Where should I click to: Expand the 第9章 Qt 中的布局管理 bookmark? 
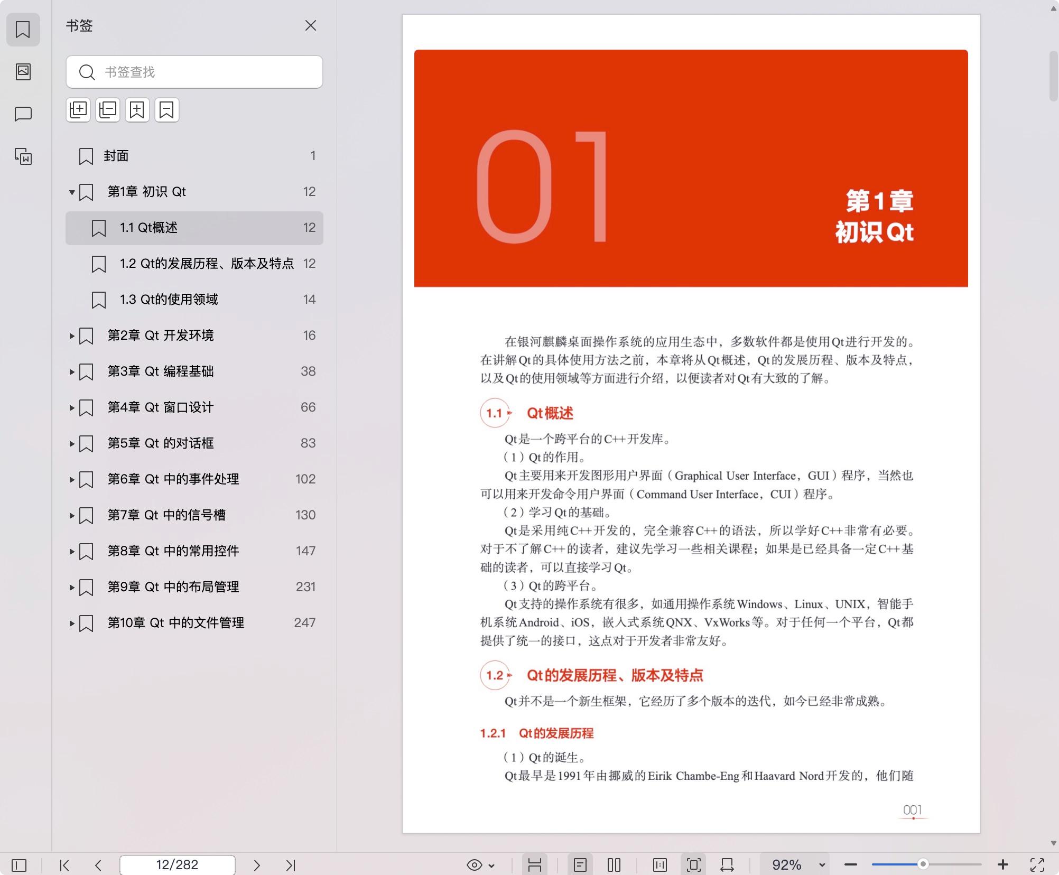(x=72, y=588)
